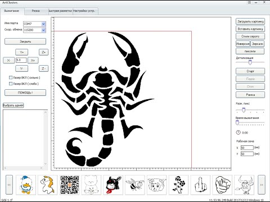
Task: Select the hand gesture thumbnail
Action: [x=200, y=185]
